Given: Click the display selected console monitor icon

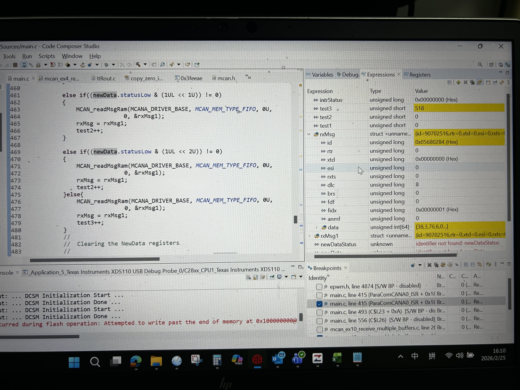Looking at the screenshot, I should [279, 277].
